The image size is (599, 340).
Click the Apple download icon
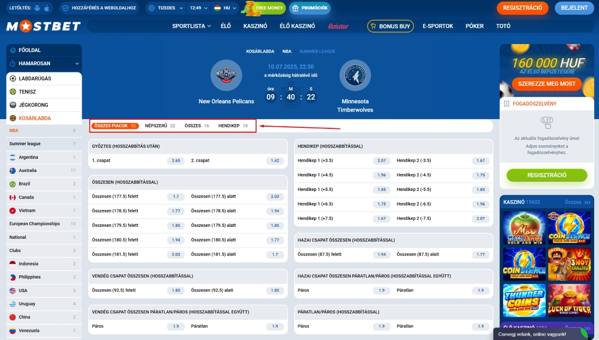click(x=47, y=8)
